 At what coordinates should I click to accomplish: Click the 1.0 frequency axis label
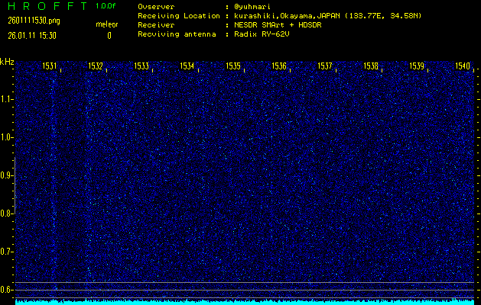pyautogui.click(x=7, y=137)
